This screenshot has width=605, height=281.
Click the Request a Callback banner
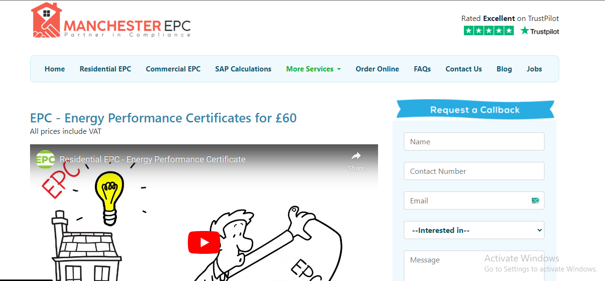pos(475,110)
